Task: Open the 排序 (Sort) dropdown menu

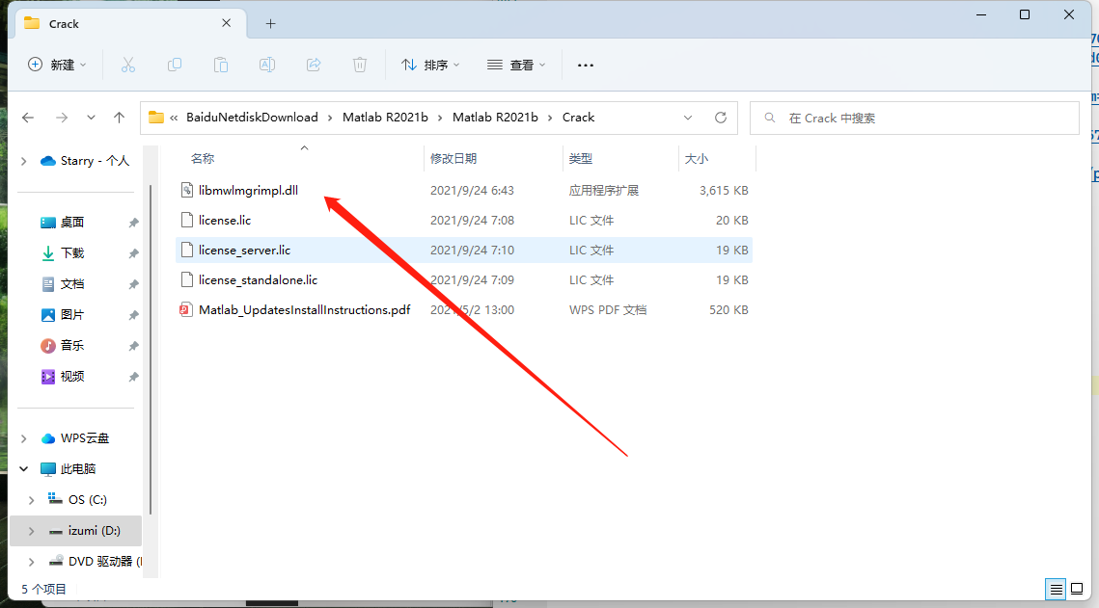Action: point(430,65)
